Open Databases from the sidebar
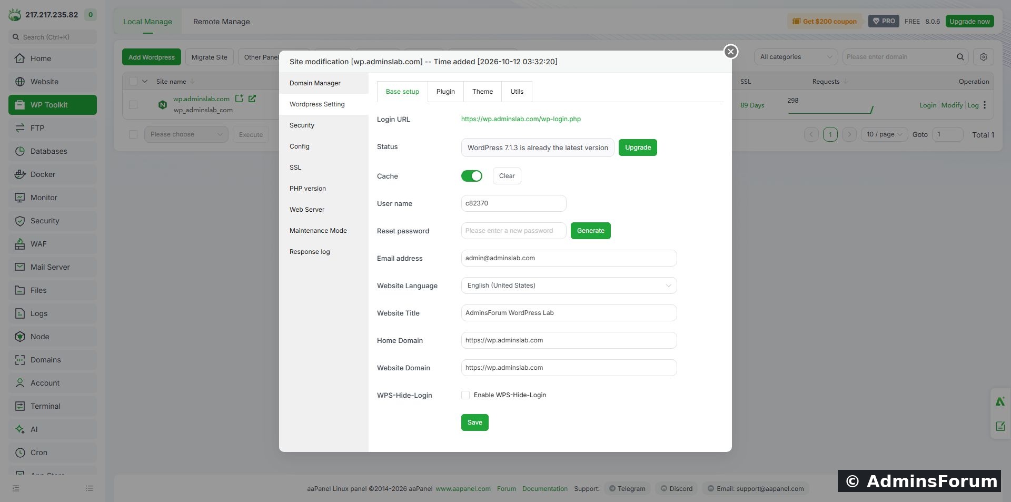The height and width of the screenshot is (502, 1011). pos(53,151)
